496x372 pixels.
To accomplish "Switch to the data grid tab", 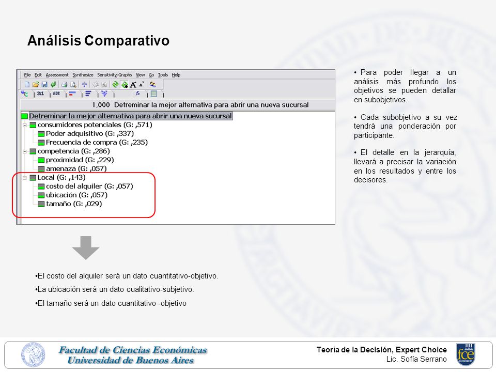I will pyautogui.click(x=154, y=94).
